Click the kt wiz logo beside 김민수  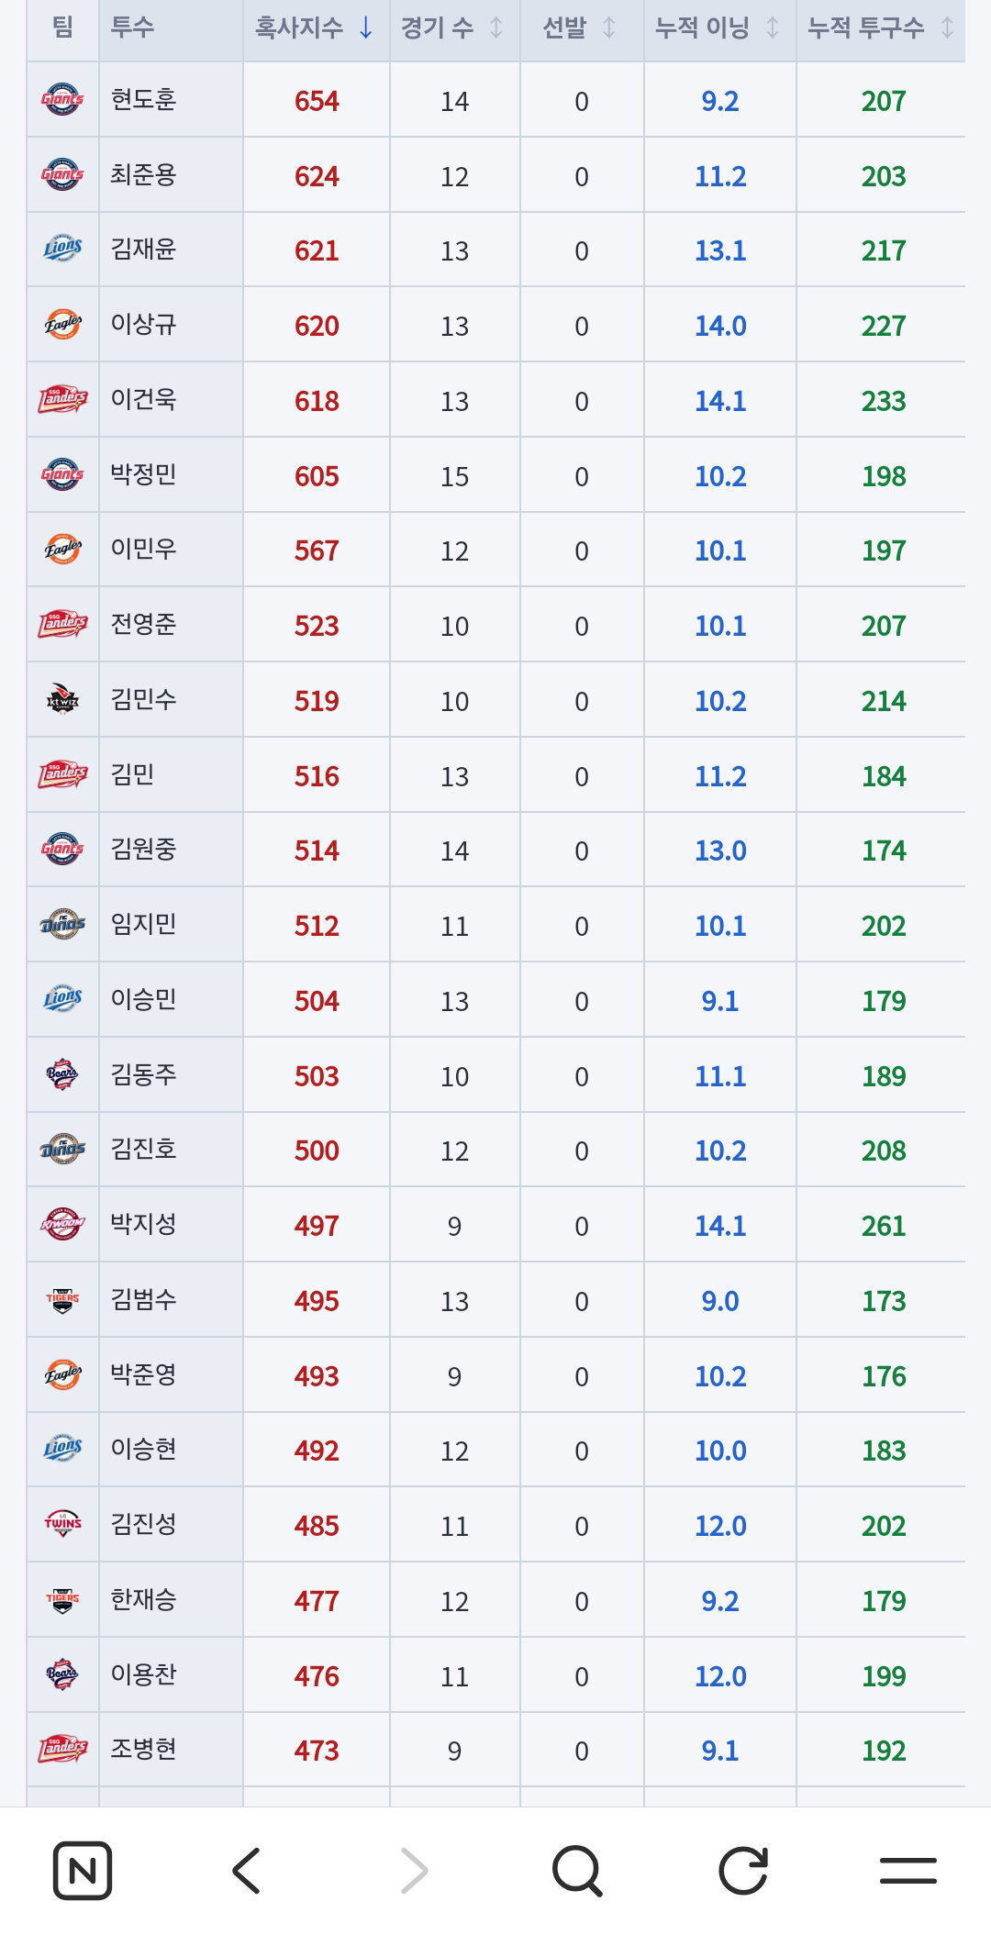(62, 699)
